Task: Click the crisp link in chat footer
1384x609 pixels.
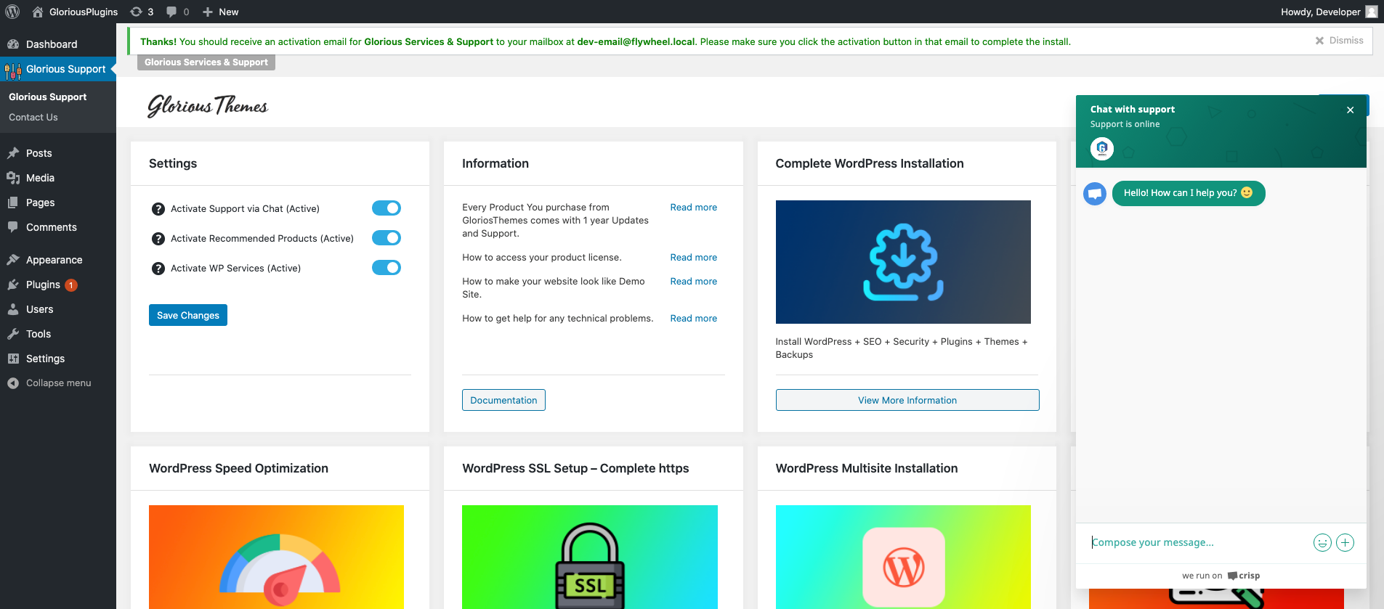Action: point(1244,576)
